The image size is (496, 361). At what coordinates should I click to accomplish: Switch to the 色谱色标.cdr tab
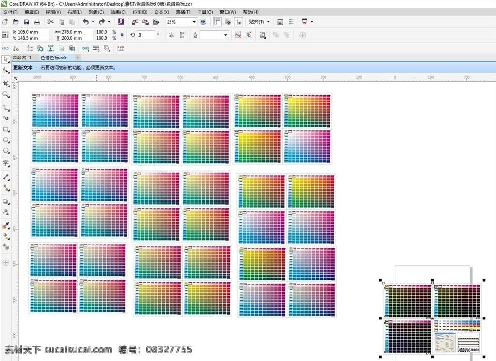coord(53,58)
